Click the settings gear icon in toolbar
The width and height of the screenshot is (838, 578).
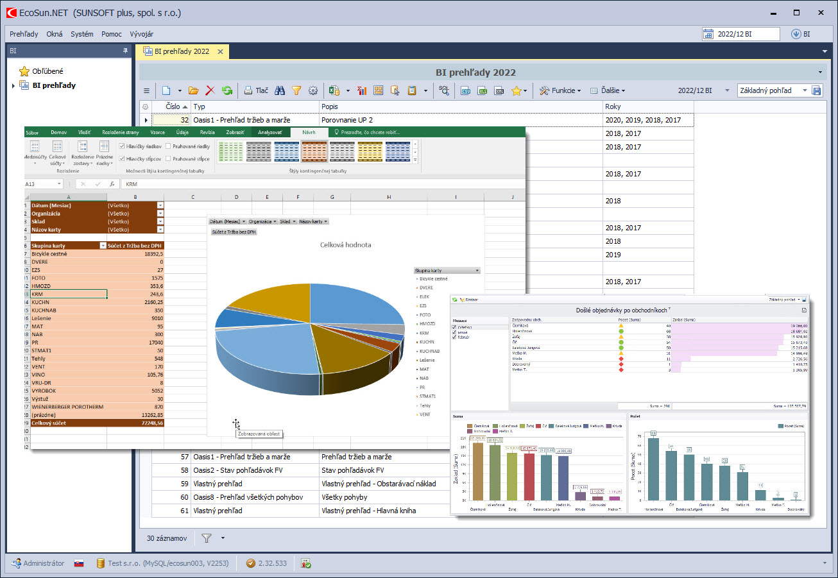(313, 91)
